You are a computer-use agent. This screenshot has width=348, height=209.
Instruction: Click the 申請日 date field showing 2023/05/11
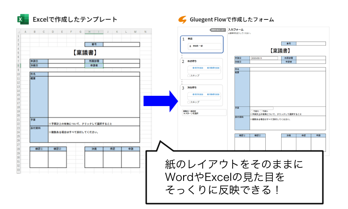click(264, 58)
